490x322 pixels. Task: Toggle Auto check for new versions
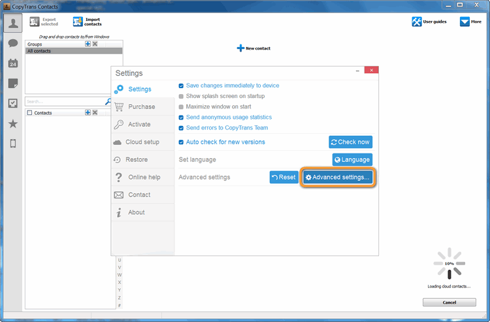(181, 142)
